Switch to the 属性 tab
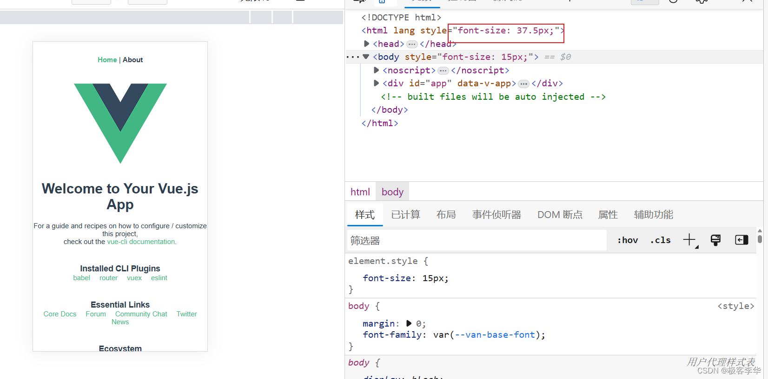 (x=608, y=214)
